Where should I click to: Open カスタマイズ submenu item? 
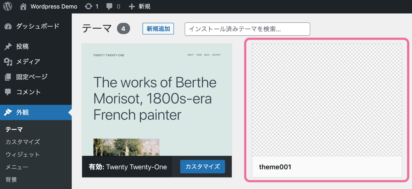click(x=23, y=142)
